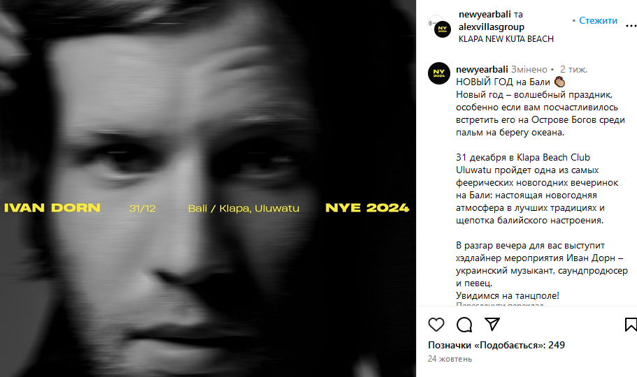This screenshot has width=637, height=377.
Task: Follow the account with the Стежити button
Action: coord(598,20)
